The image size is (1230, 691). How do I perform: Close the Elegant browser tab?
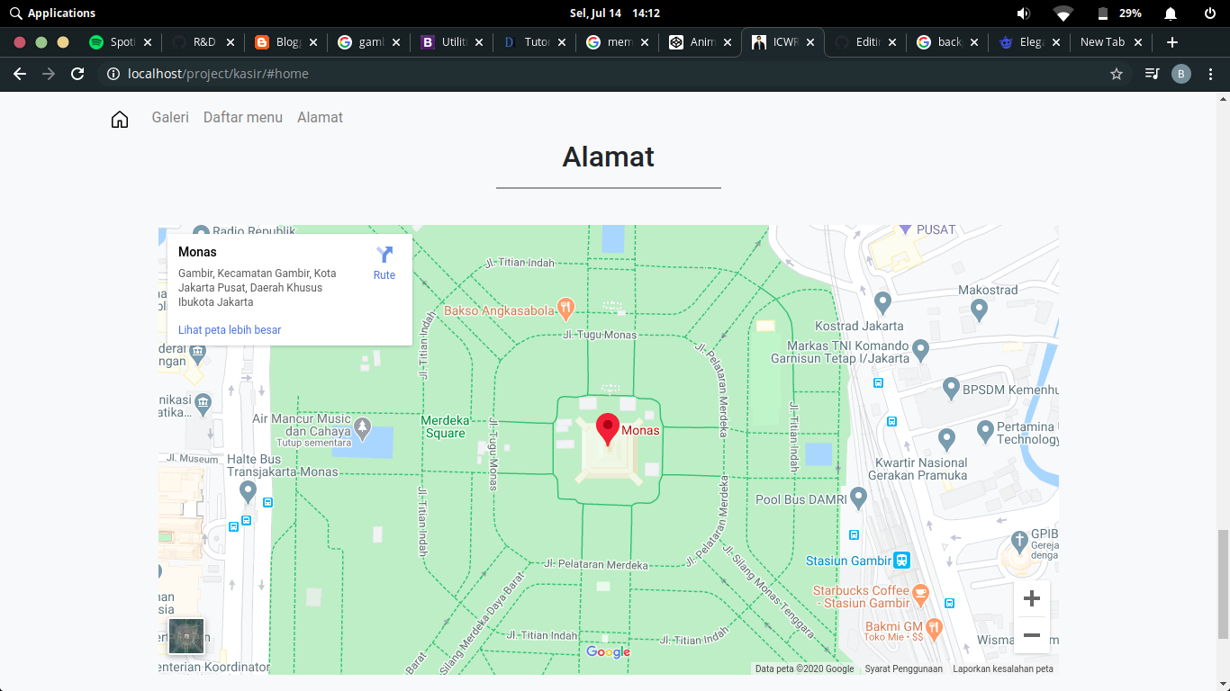click(1057, 41)
